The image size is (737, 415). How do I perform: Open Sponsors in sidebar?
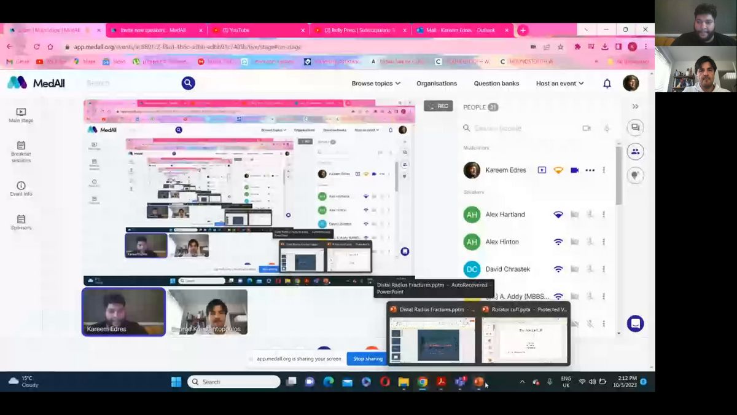[21, 223]
